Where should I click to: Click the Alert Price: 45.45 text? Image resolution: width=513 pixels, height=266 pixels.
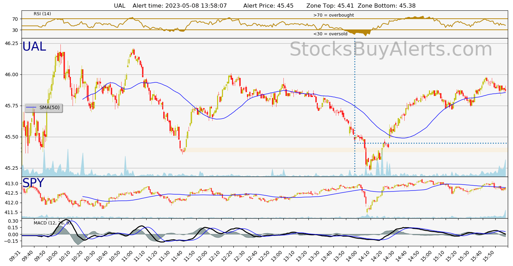(x=268, y=6)
